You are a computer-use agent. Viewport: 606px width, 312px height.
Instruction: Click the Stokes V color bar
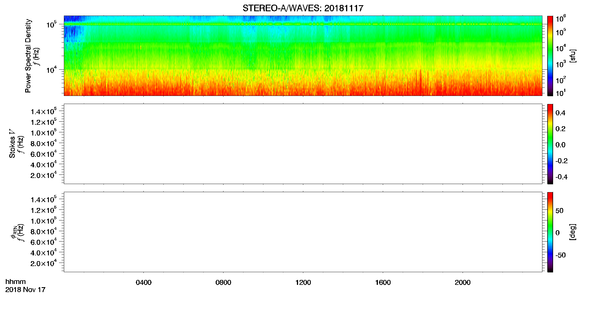coord(550,144)
